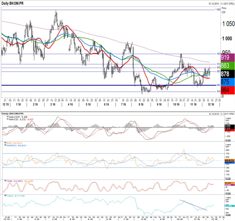
Task: Select the descending trendline on OBV panel
Action: point(193,205)
